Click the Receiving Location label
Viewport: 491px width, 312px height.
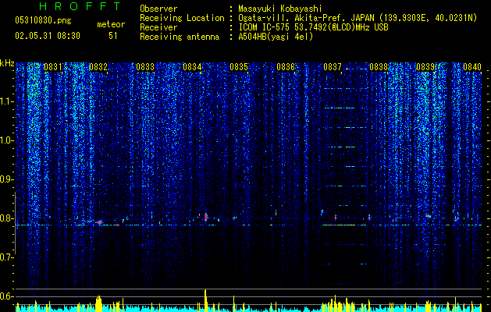pos(182,18)
